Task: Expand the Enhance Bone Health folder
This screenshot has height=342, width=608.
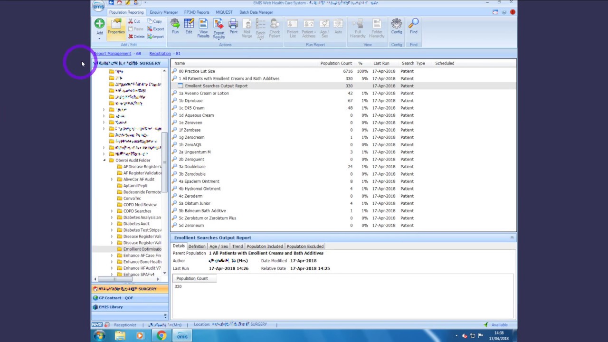Action: (112, 262)
